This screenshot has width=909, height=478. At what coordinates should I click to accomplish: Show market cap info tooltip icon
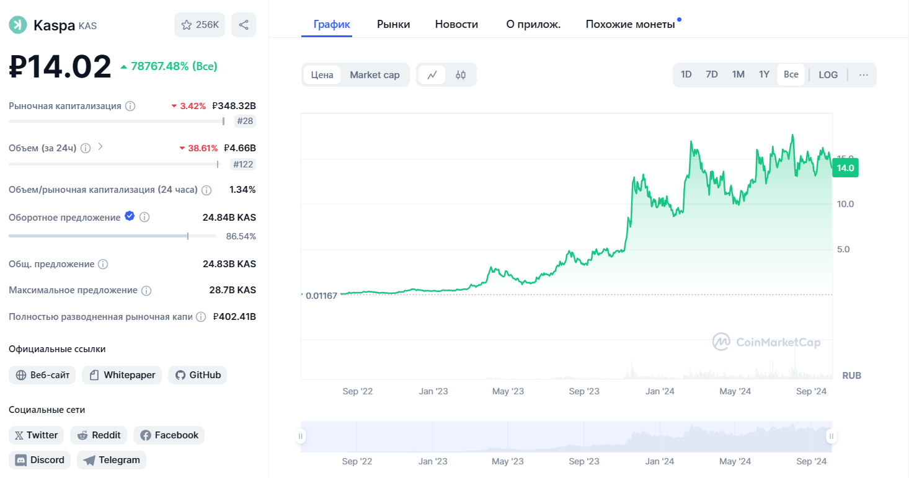130,106
